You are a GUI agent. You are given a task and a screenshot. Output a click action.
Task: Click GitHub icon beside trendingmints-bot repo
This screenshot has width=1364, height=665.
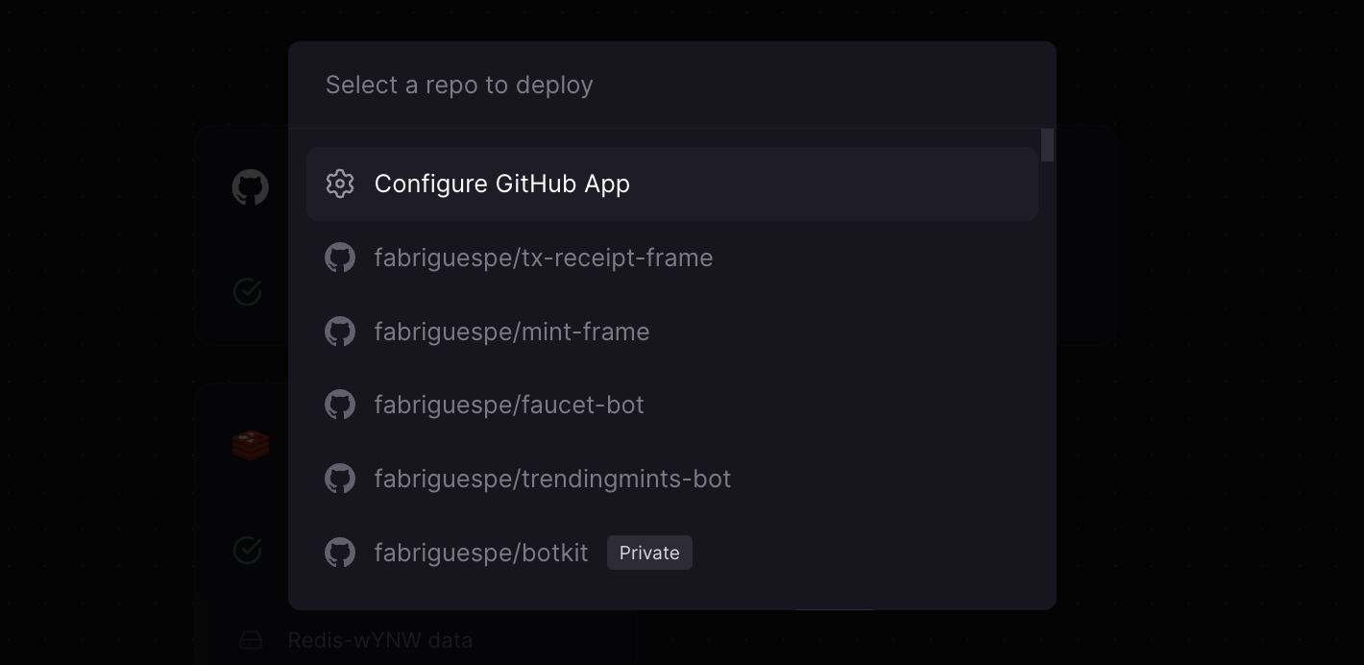[340, 479]
